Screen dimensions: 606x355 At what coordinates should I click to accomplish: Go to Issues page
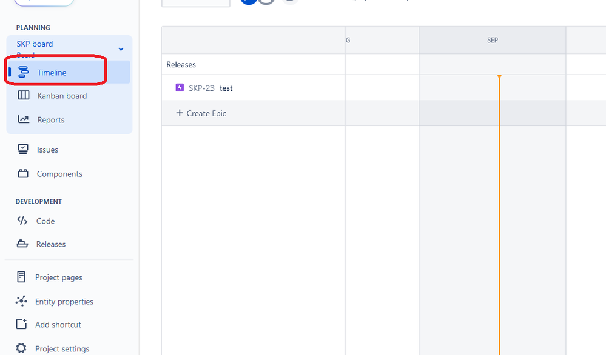[47, 150]
